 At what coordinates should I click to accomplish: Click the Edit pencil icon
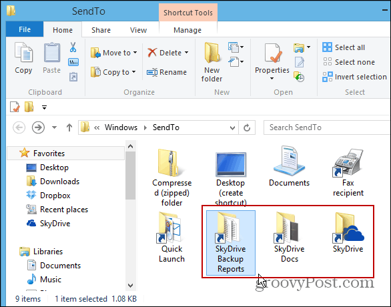coord(299,62)
